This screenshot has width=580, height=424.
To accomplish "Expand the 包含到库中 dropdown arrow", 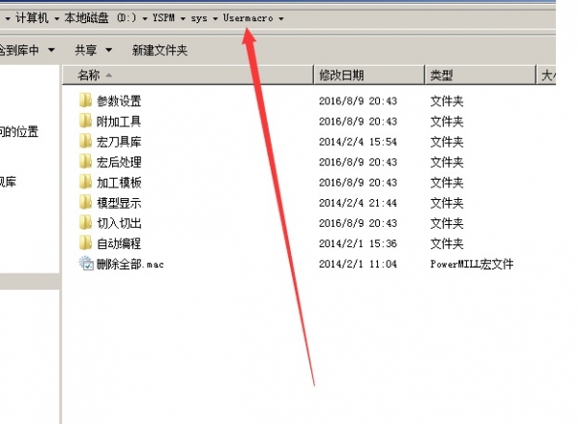I will point(51,49).
